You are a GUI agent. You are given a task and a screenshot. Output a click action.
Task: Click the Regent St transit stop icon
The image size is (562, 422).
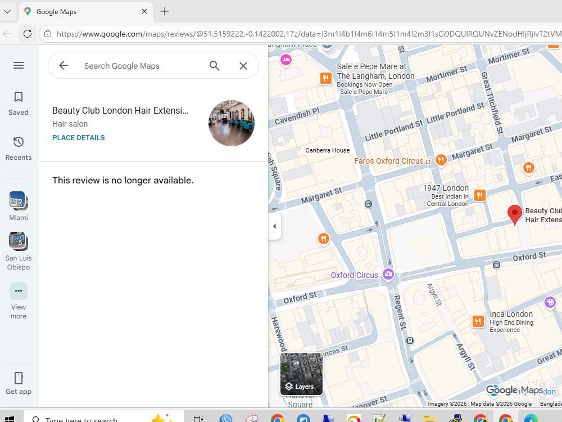(410, 340)
